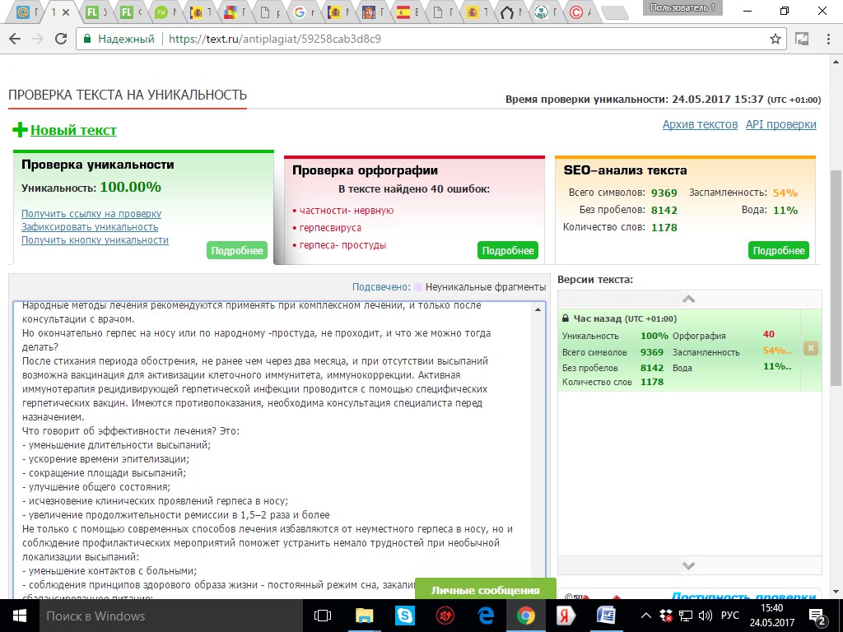Click the spelling error 'герпеса- простуды'
Image resolution: width=843 pixels, height=632 pixels.
(342, 245)
